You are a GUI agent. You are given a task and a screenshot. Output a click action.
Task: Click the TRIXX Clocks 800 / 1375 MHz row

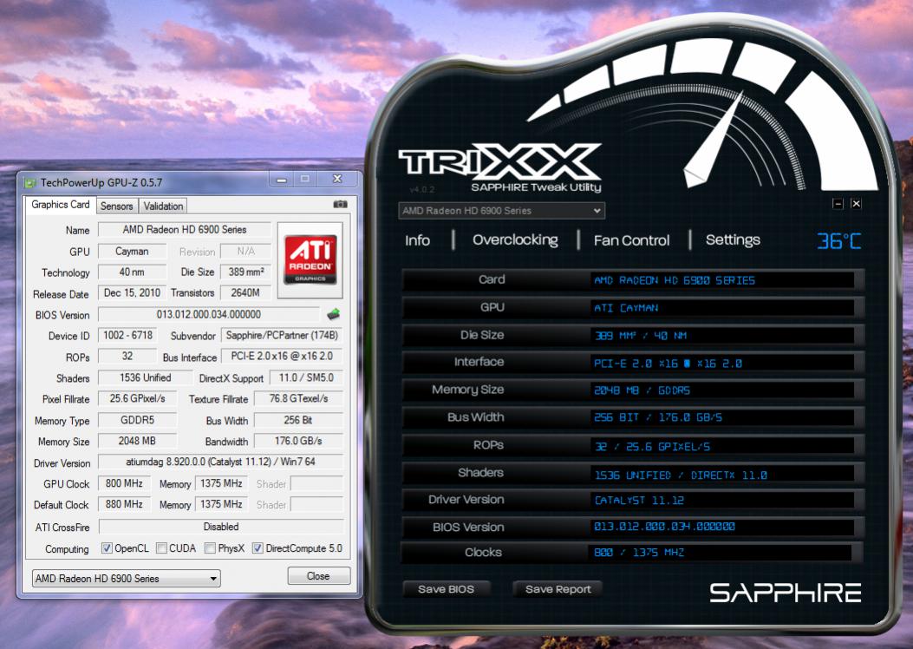tap(721, 553)
